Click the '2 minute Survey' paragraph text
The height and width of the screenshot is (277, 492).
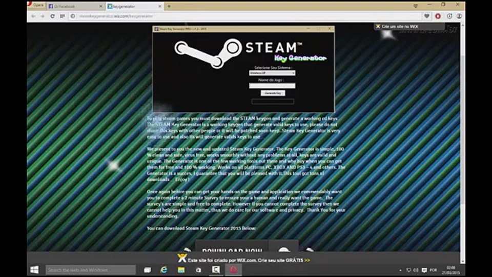coord(246,204)
